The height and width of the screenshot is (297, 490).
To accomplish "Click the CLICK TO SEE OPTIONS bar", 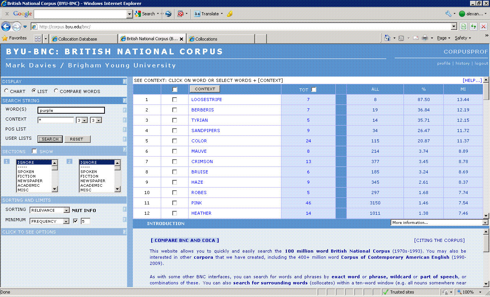I will 64,232.
